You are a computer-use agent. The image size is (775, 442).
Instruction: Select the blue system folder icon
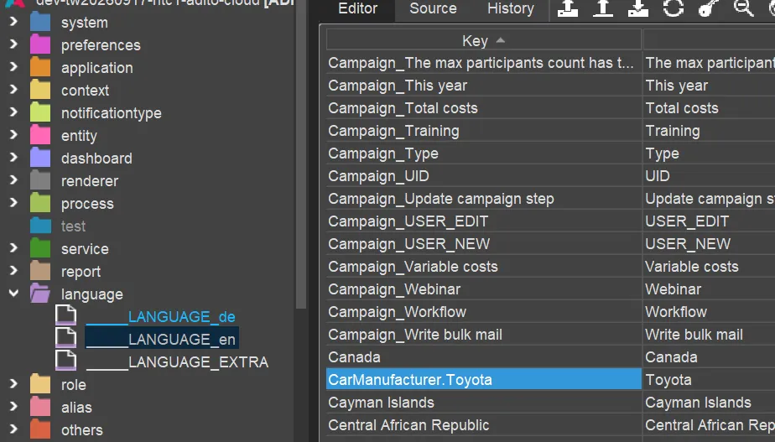40,23
